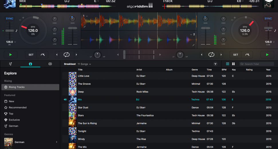This screenshot has width=278, height=149.
Task: Click the right deck jump-to-cue arrow icon
Action: tap(247, 55)
